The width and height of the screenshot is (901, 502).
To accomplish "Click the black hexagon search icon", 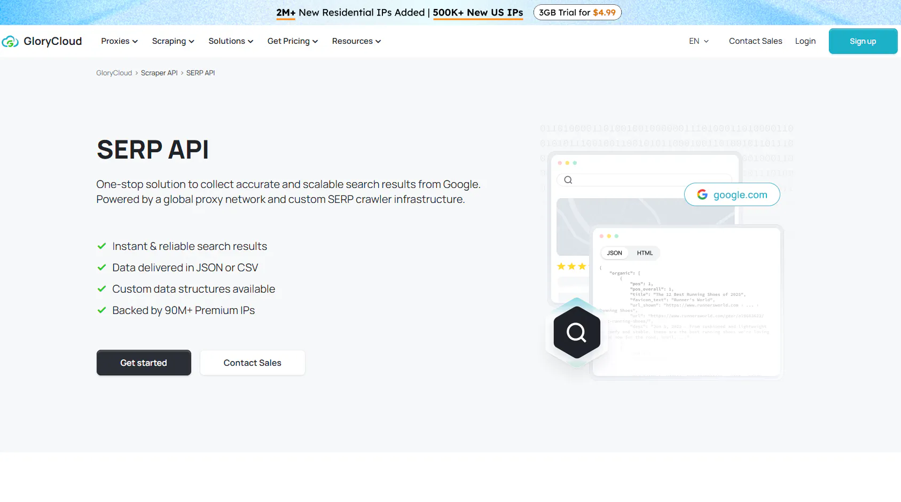I will click(577, 333).
